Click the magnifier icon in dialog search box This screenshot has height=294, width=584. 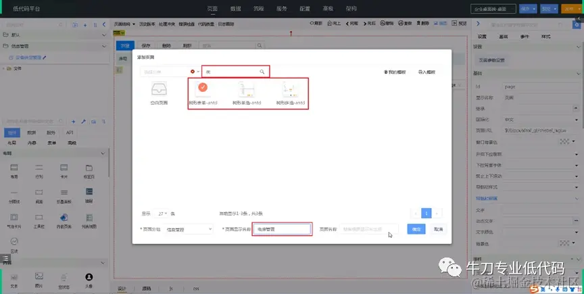(x=262, y=72)
